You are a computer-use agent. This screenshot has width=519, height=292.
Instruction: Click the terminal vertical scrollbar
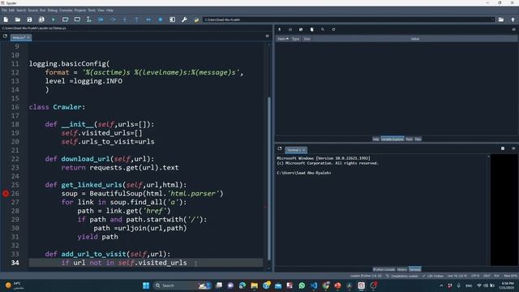coord(488,210)
